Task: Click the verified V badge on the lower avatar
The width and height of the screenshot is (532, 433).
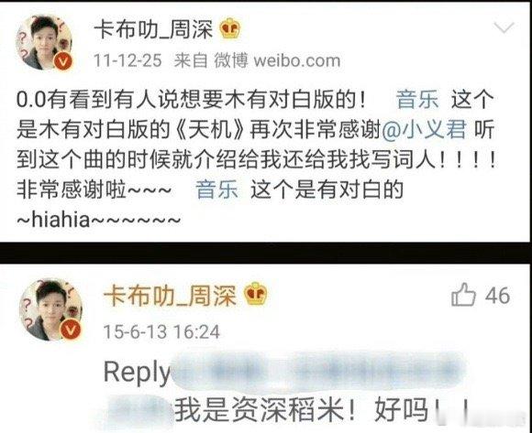Action: (71, 330)
